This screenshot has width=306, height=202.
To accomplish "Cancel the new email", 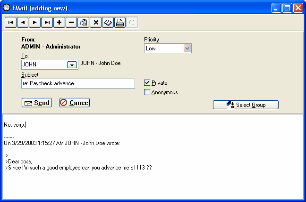I will point(75,103).
